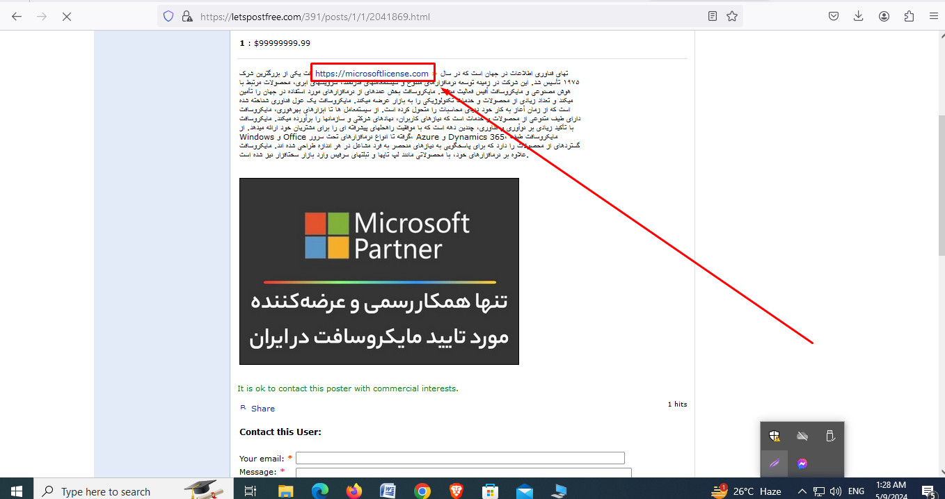Screen dimensions: 945x499
Task: Open volume control tray icon
Action: coord(836,491)
